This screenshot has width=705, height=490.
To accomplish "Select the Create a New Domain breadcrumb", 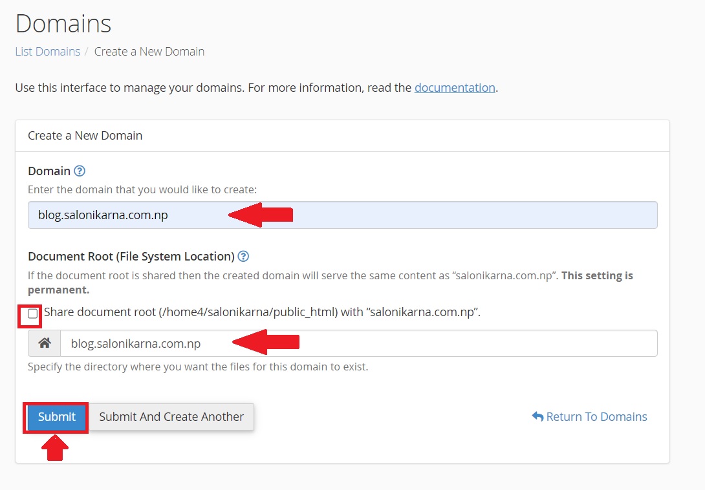I will [x=149, y=52].
